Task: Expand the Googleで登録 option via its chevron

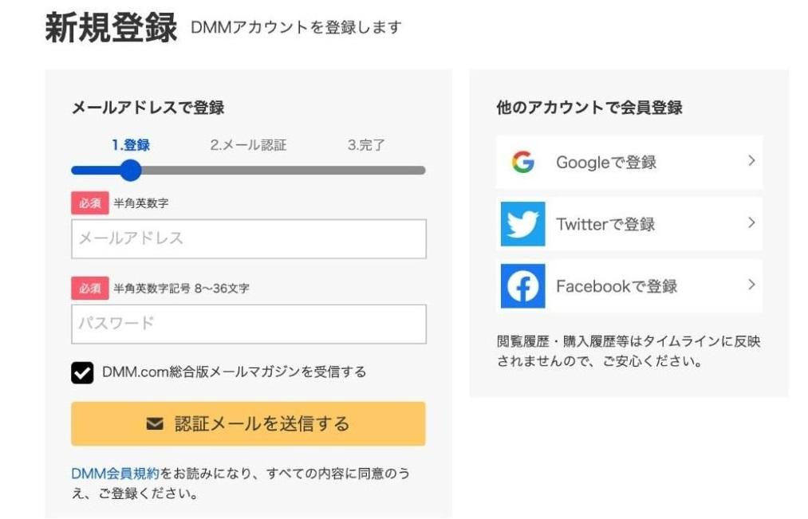Action: click(x=751, y=162)
